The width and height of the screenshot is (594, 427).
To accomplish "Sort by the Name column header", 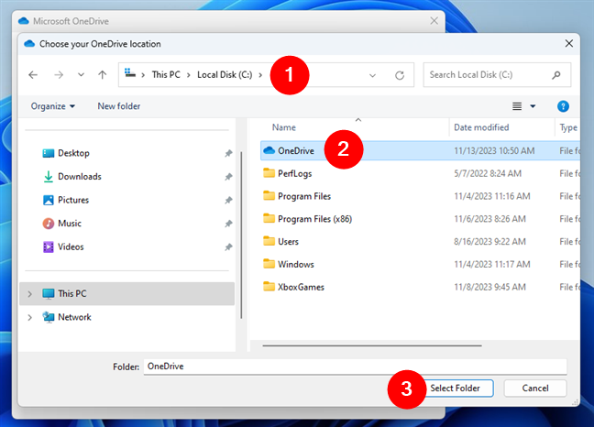I will coord(284,127).
